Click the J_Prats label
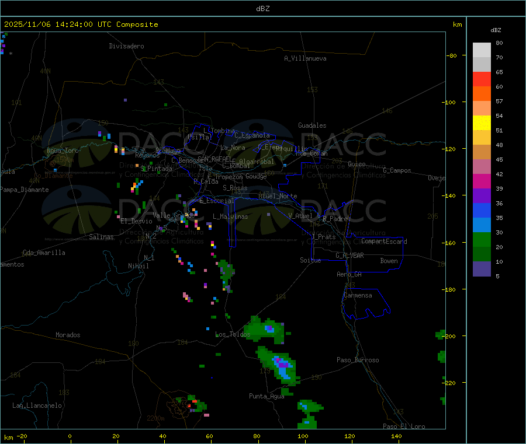Image resolution: width=526 pixels, height=444 pixels. [323, 237]
